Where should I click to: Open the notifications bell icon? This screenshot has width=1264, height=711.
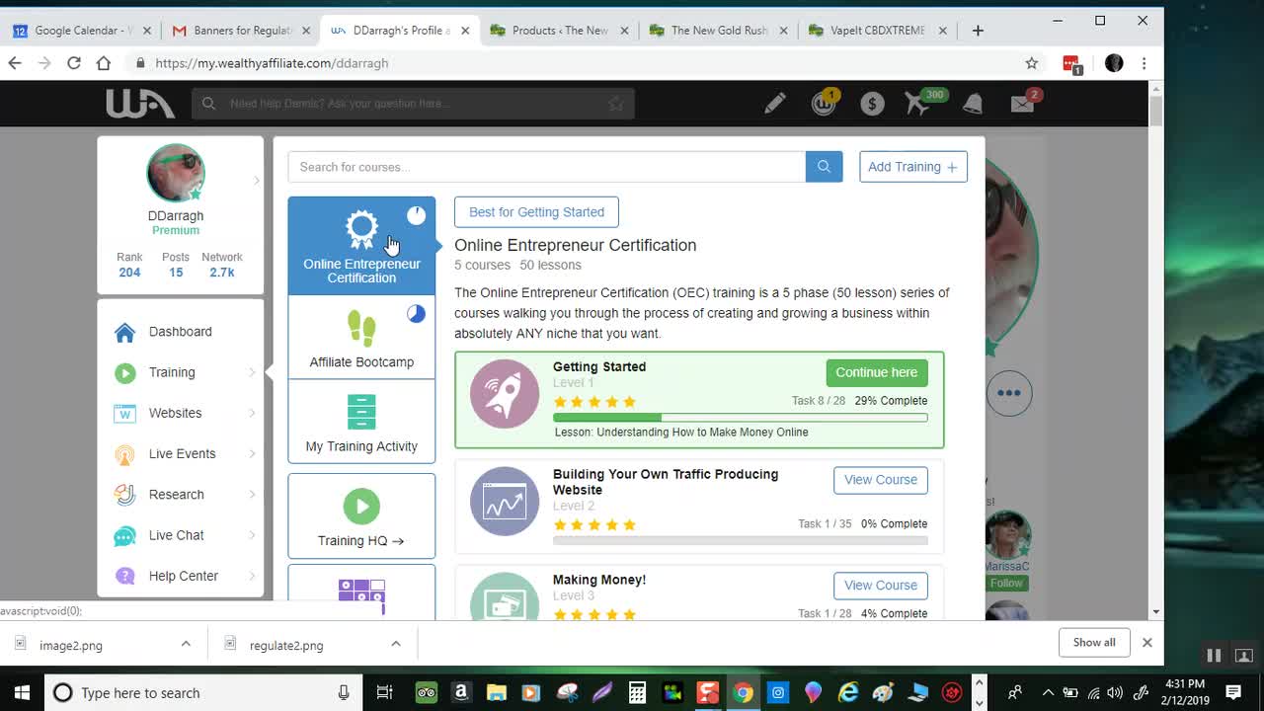[x=973, y=103]
